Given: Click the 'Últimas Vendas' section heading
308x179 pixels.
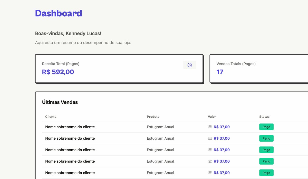Looking at the screenshot, I should pyautogui.click(x=60, y=102).
